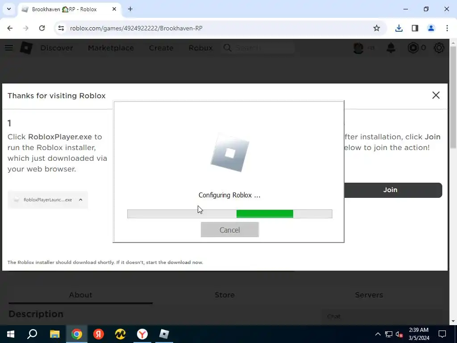Close the Brookhaven RP tab
This screenshot has width=457, height=343.
[114, 9]
